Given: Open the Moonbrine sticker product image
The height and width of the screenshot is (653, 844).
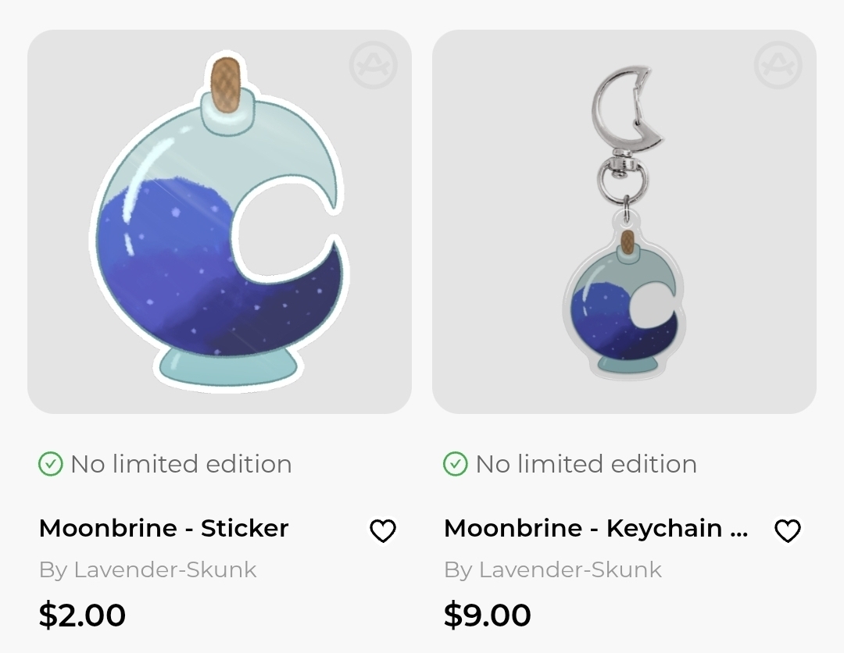Looking at the screenshot, I should pyautogui.click(x=220, y=222).
